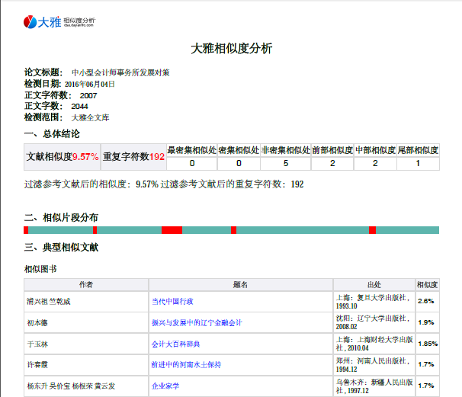This screenshot has height=397, width=462.
Task: Open the 当代中国行政 book link
Action: (x=172, y=301)
